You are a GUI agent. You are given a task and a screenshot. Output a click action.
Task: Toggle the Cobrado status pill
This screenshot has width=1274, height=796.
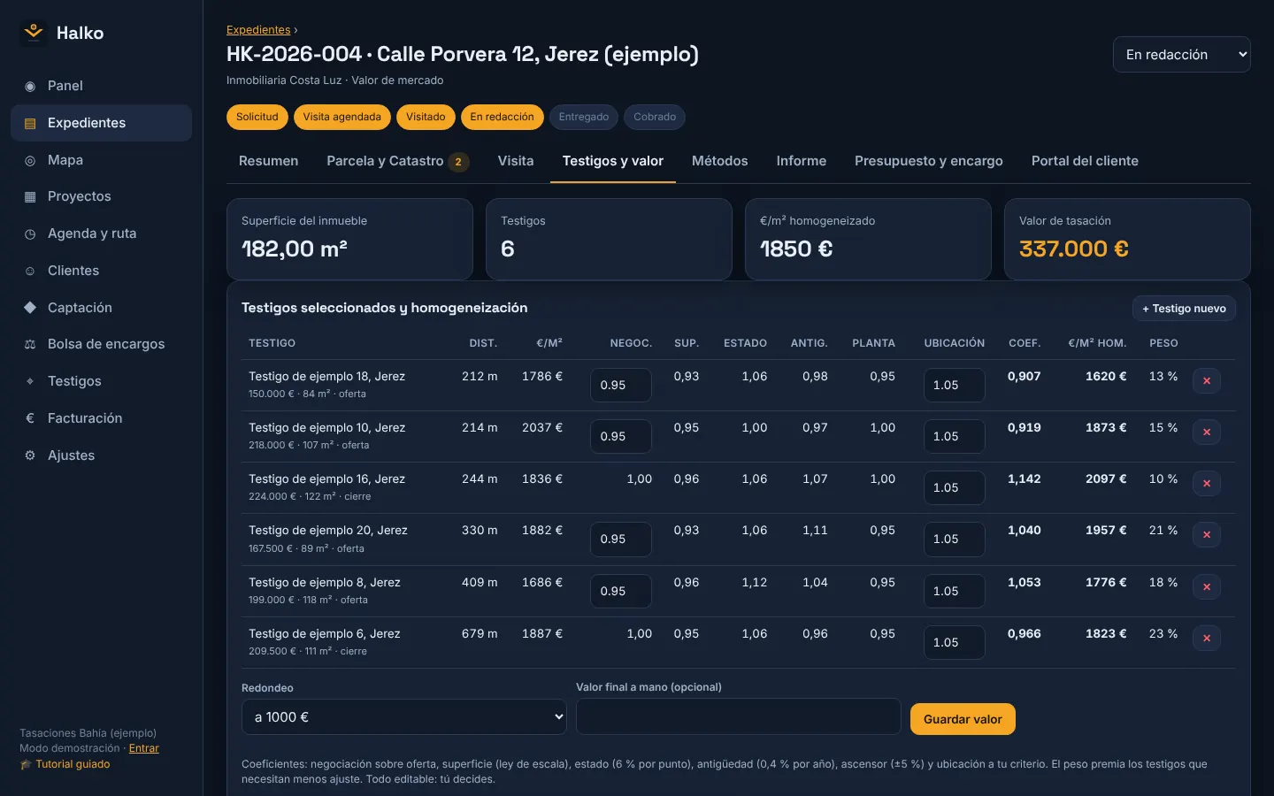(x=655, y=117)
